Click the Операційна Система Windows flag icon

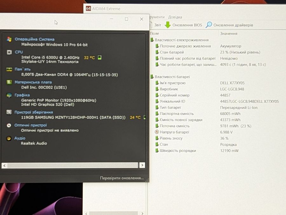coord(9,39)
